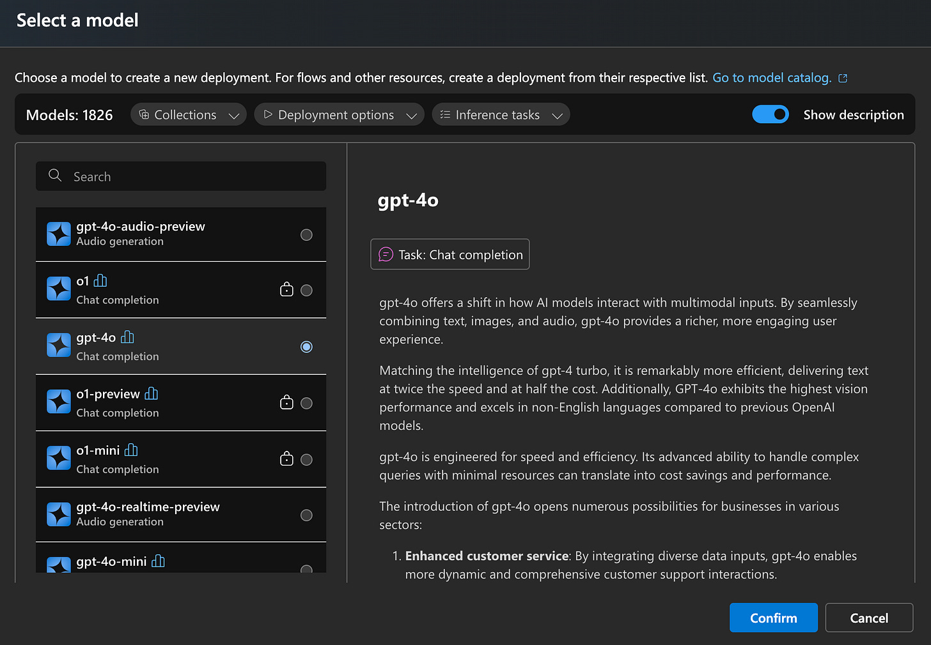This screenshot has width=931, height=645.
Task: Click the gpt-4o-audio-preview model logo icon
Action: pyautogui.click(x=59, y=234)
